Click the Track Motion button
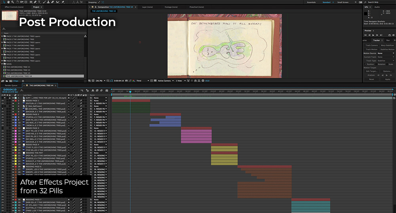 click(x=371, y=49)
